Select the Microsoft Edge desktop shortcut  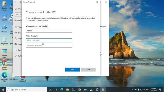[x=4, y=77]
